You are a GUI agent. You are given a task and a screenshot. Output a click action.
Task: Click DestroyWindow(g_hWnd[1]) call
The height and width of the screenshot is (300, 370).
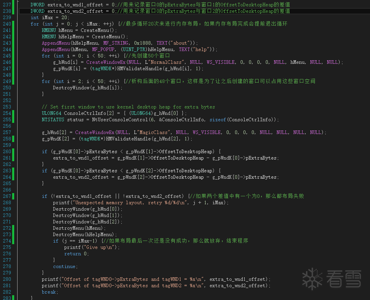point(87,215)
